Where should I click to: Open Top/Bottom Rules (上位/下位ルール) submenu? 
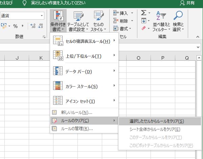(84, 56)
